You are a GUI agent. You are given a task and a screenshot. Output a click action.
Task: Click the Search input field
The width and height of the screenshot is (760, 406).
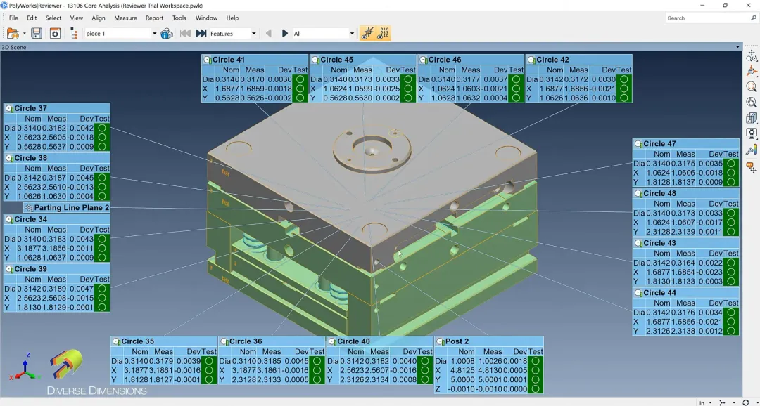tap(707, 18)
